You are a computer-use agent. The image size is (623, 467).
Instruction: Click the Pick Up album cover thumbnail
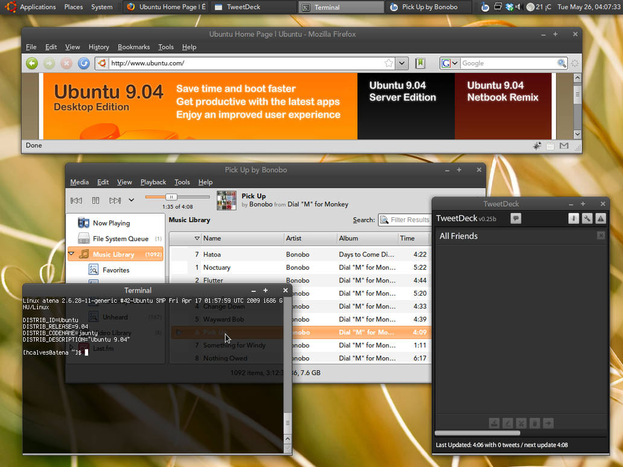pos(226,200)
